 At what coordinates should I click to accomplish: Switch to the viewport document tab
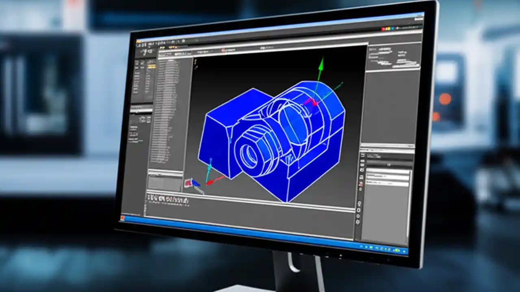181,53
